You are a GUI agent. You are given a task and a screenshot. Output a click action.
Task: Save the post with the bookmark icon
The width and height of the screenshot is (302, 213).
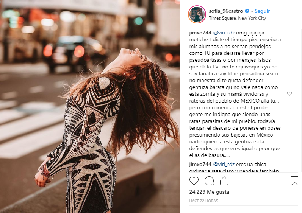[294, 181]
